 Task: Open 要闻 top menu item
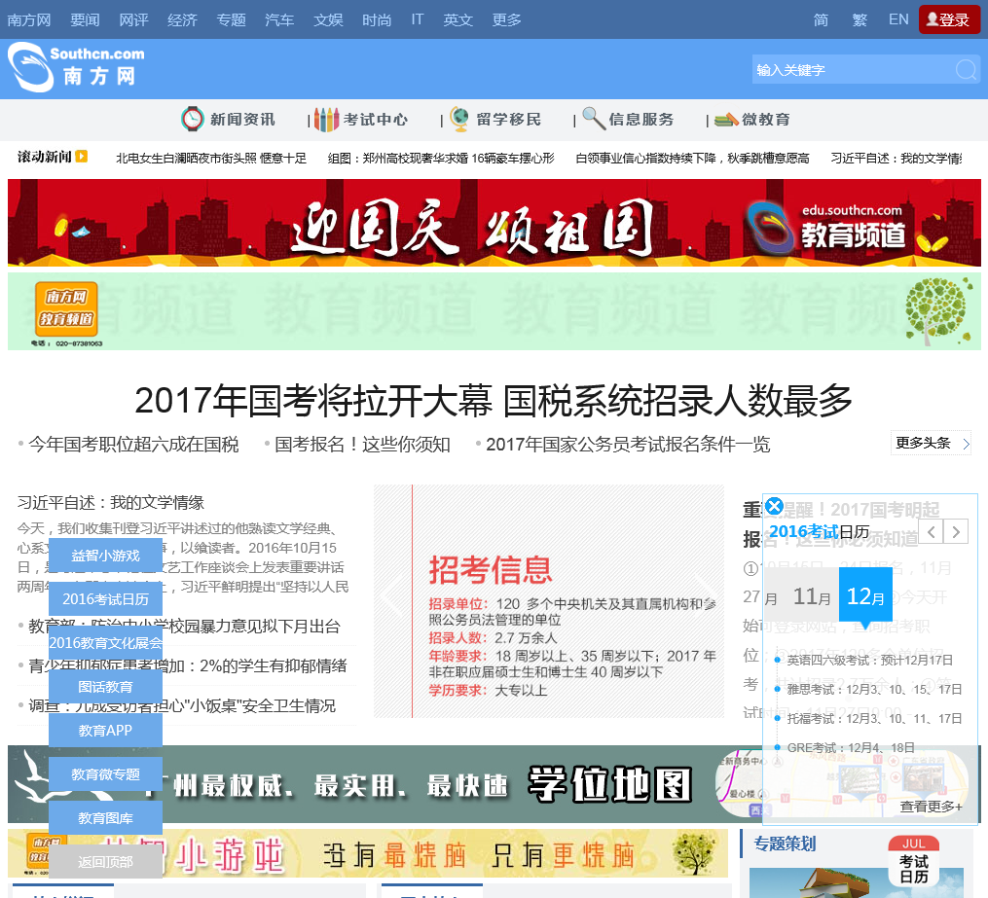point(85,19)
